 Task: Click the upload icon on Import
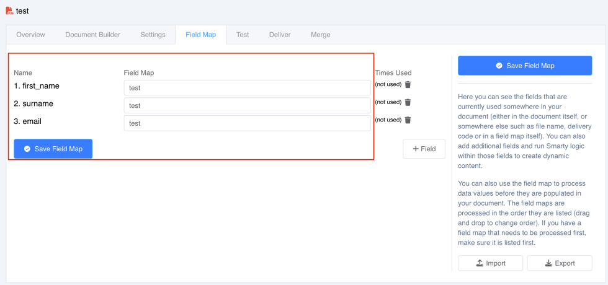coord(479,263)
